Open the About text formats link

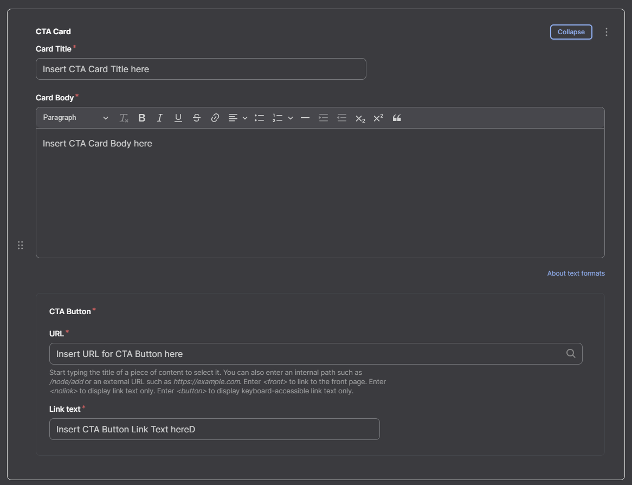[x=576, y=273]
